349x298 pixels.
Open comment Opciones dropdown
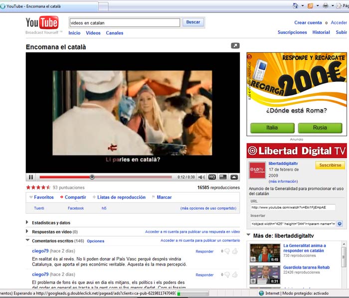(x=96, y=241)
